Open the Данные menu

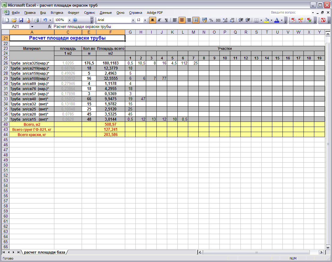[106, 13]
